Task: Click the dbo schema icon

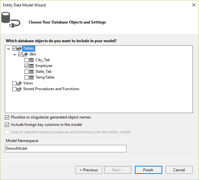Action: pyautogui.click(x=25, y=54)
